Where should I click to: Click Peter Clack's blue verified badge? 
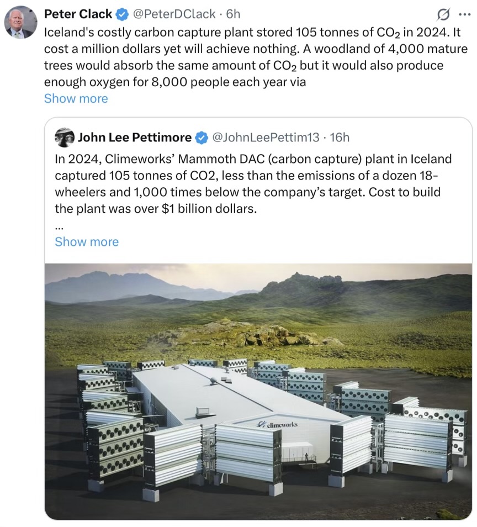(x=122, y=14)
